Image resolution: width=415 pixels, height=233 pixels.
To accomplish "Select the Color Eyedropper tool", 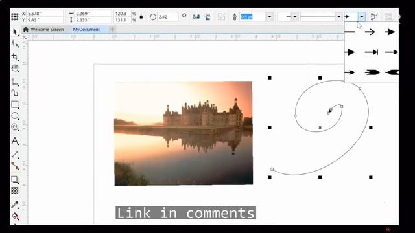I will tap(15, 205).
